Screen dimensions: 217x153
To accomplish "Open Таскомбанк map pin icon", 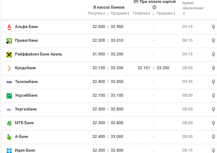I will coord(213,82).
